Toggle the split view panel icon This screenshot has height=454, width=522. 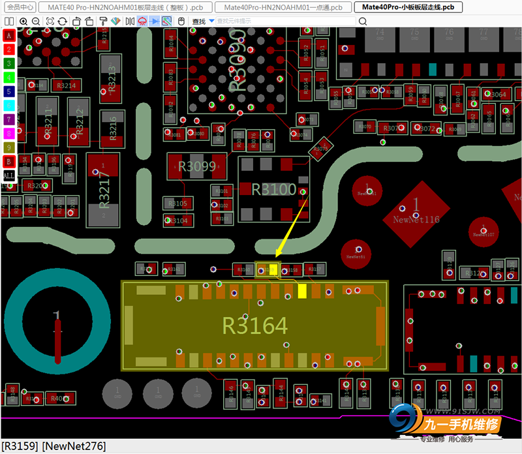point(9,22)
